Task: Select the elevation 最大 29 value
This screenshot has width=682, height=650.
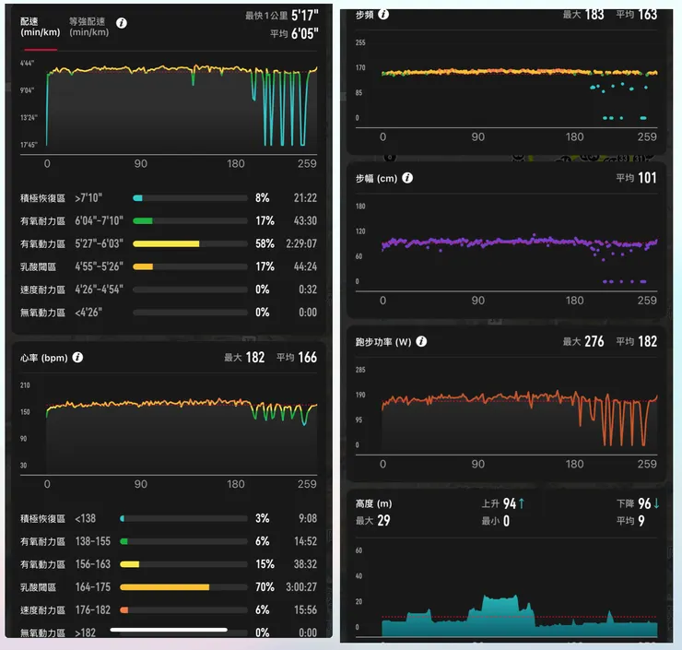Action: click(x=372, y=520)
